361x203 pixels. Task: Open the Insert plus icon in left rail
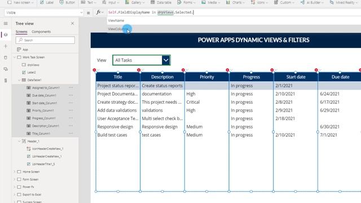point(6,46)
